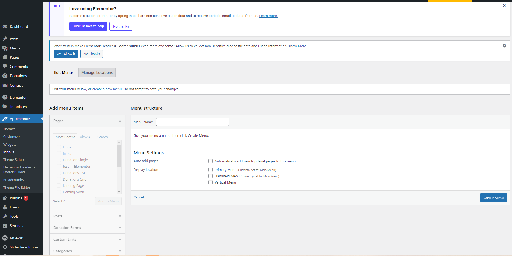Open Tools via the wrench icon
The image size is (512, 256).
click(5, 216)
